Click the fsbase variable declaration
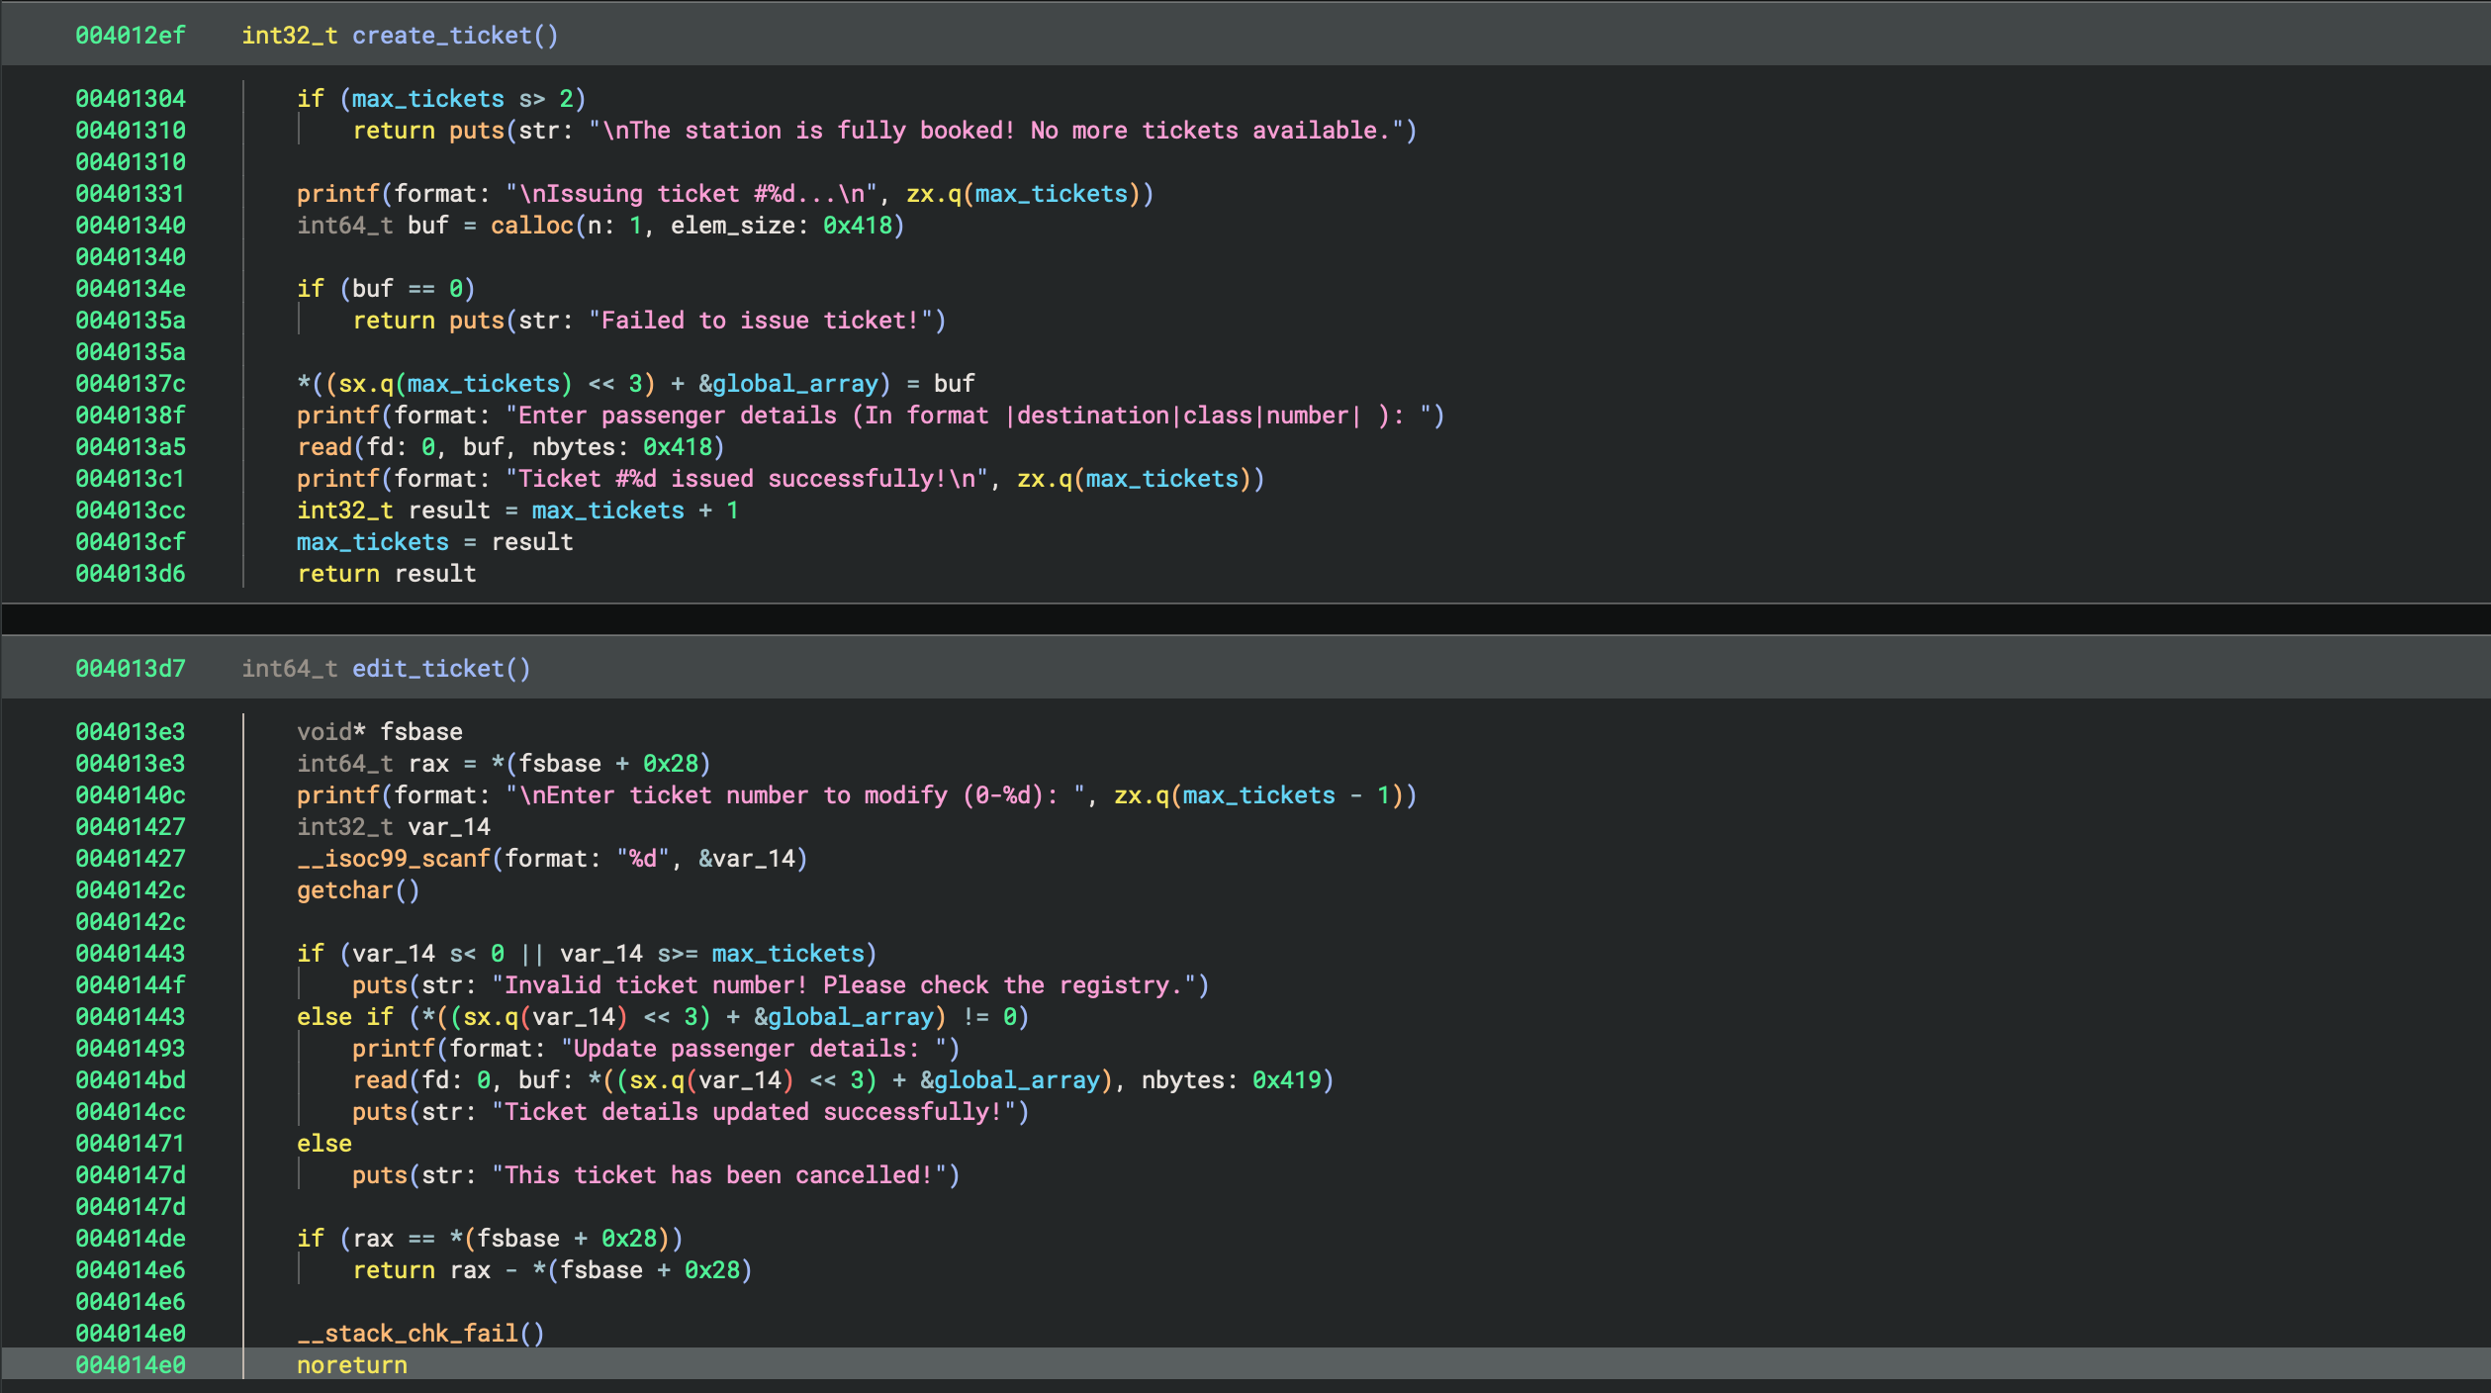 click(x=420, y=732)
